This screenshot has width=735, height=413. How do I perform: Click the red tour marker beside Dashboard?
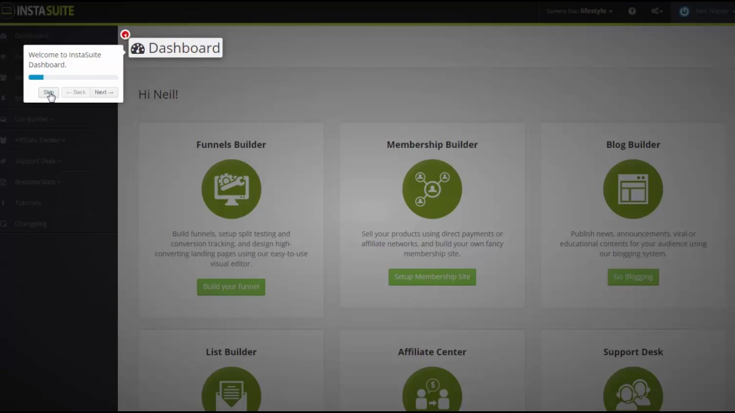[125, 34]
